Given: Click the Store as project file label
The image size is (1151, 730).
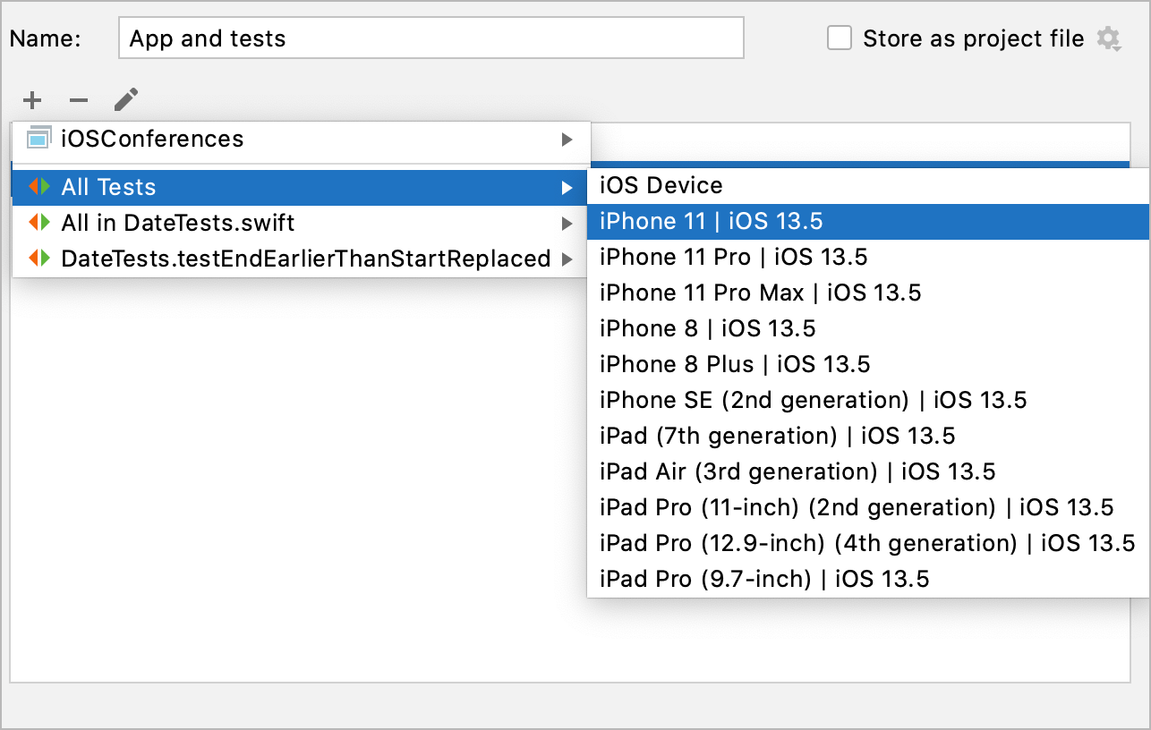Looking at the screenshot, I should pyautogui.click(x=974, y=39).
